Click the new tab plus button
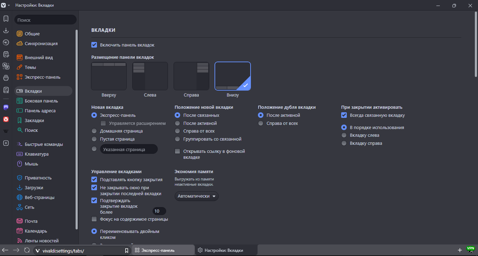The image size is (478, 256). tap(460, 250)
